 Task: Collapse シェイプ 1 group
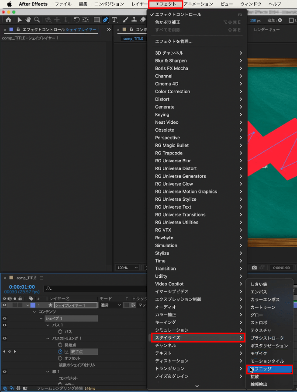coord(41,318)
